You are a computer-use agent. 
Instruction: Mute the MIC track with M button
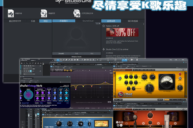(x=24, y=71)
